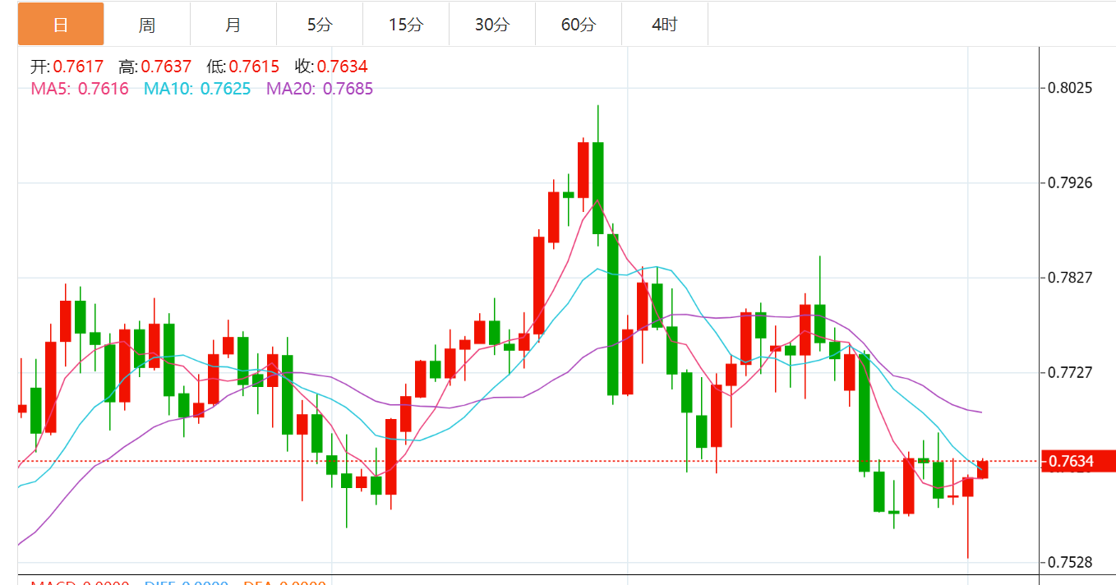Switch to the 月 monthly tab
The width and height of the screenshot is (1116, 585).
(x=233, y=25)
